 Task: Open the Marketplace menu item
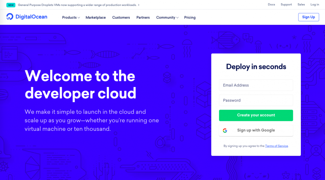[x=96, y=18]
